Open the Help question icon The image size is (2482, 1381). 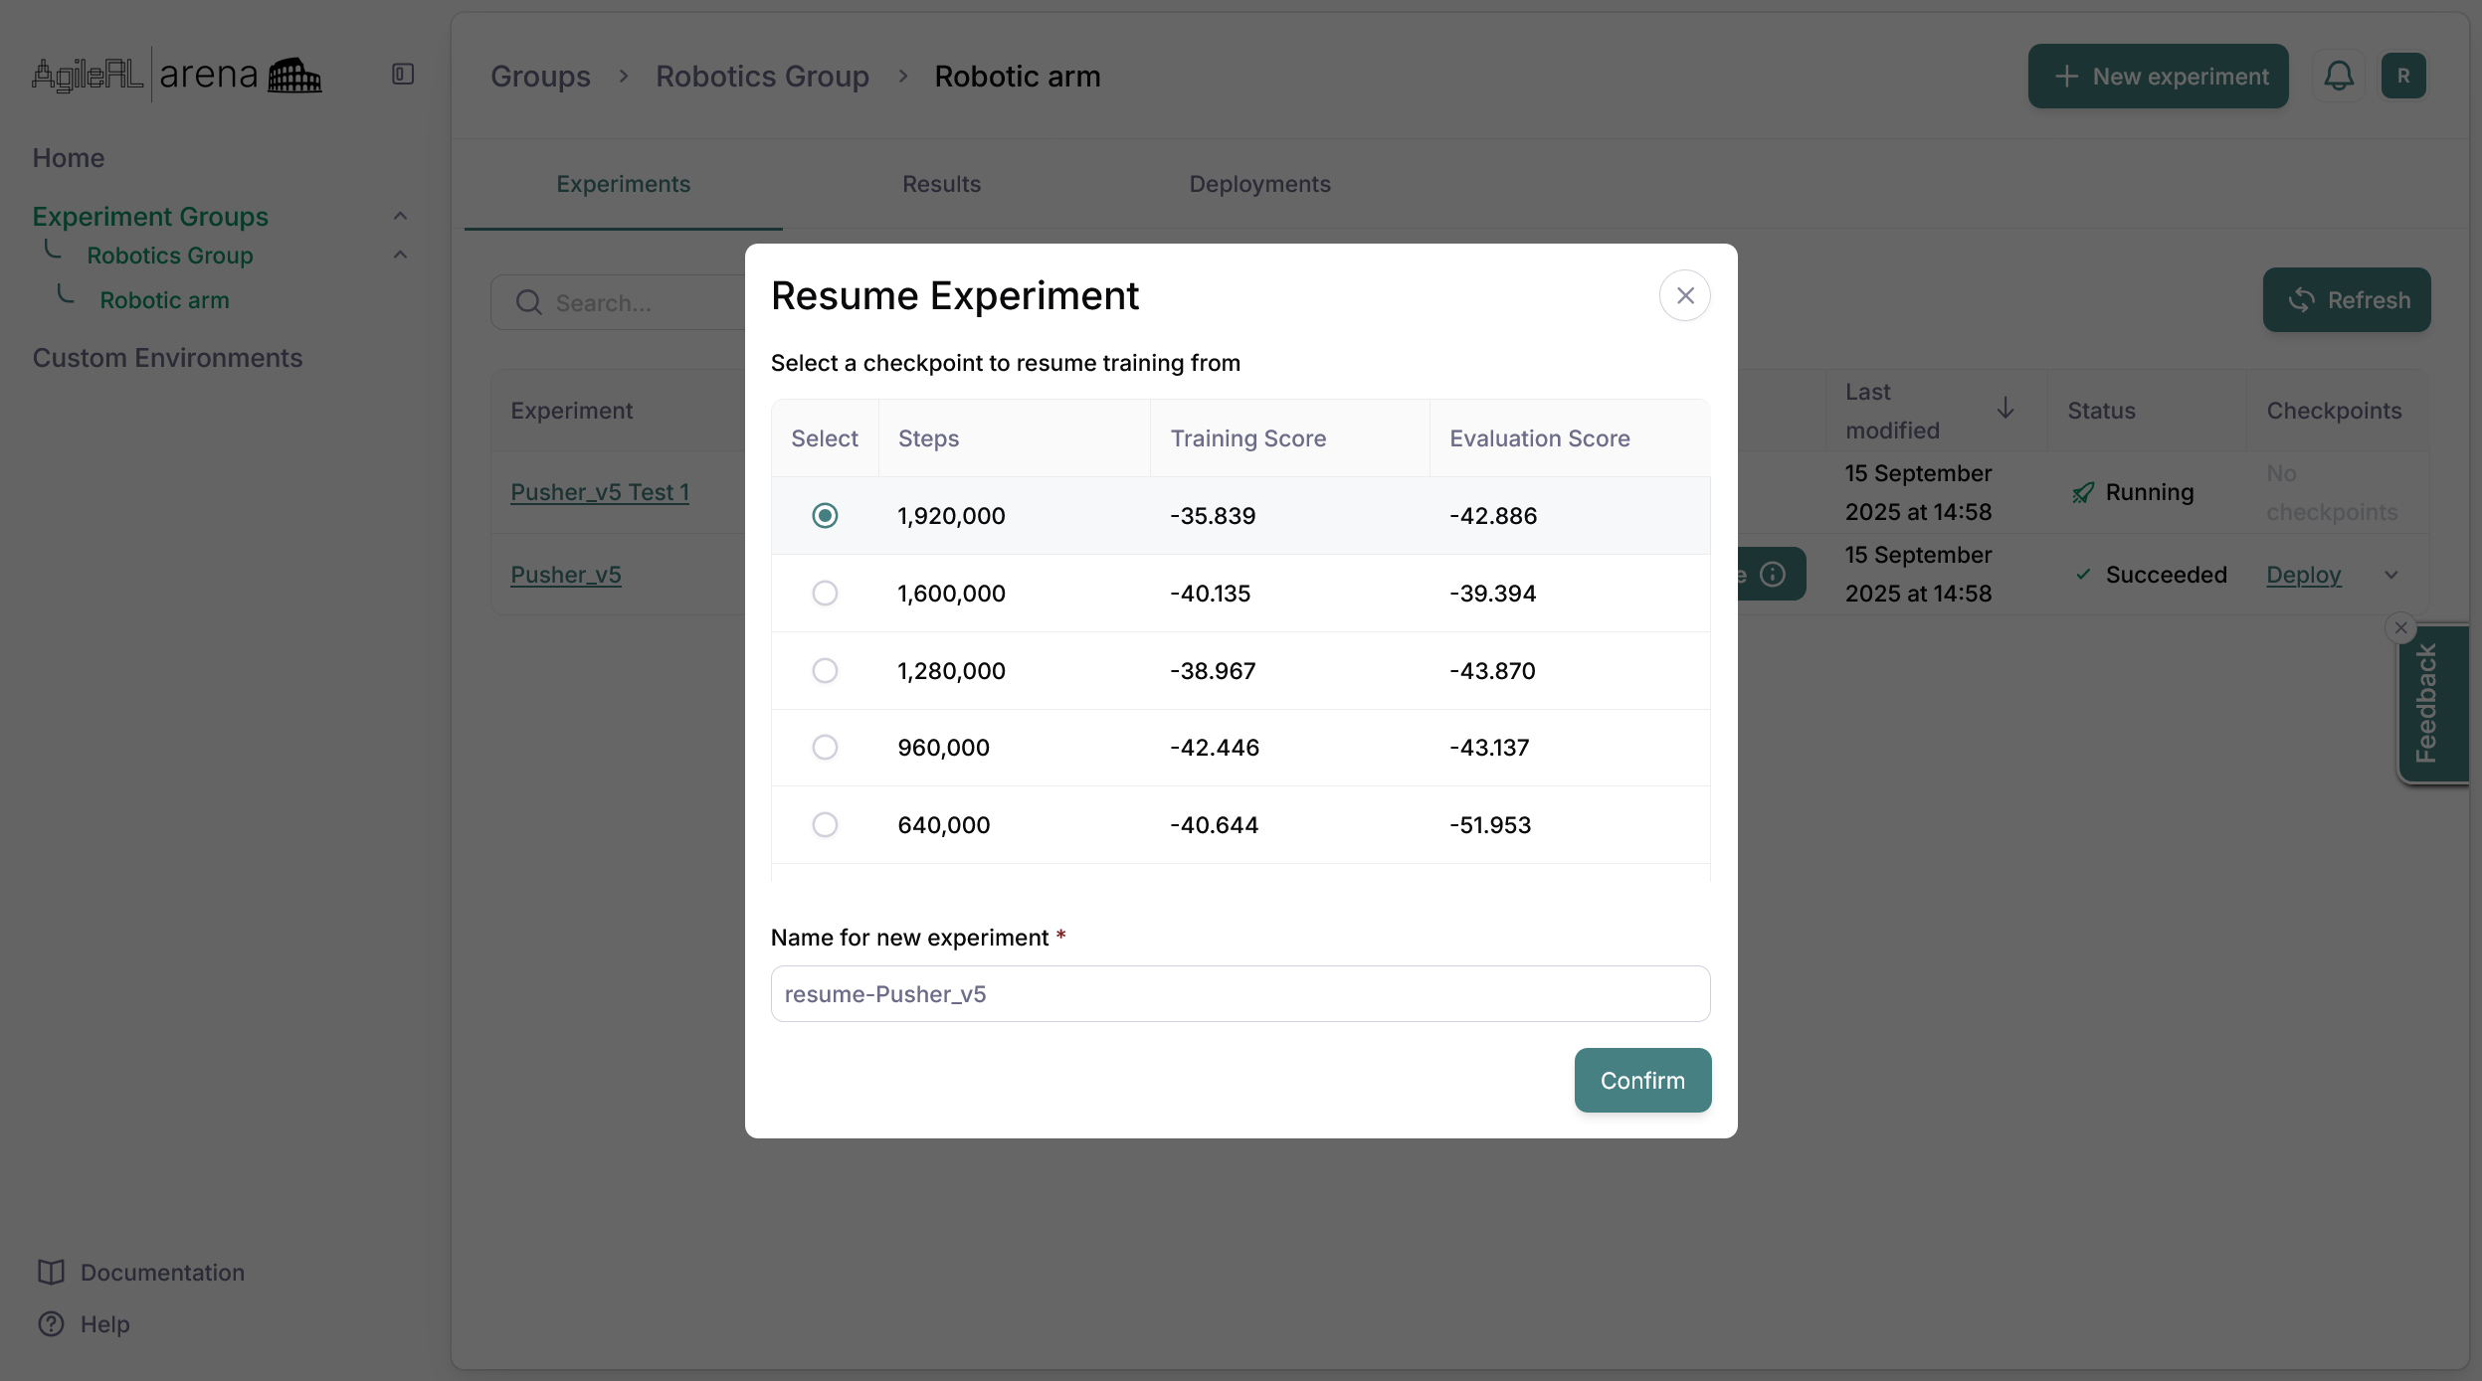point(52,1323)
